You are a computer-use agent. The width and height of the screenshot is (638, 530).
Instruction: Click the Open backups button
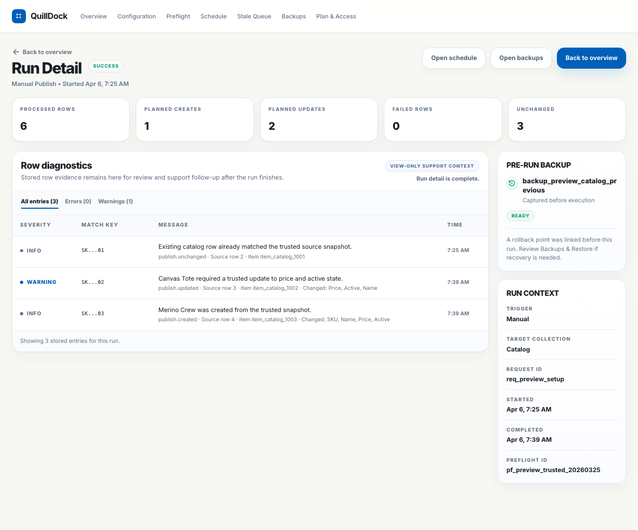coord(521,58)
